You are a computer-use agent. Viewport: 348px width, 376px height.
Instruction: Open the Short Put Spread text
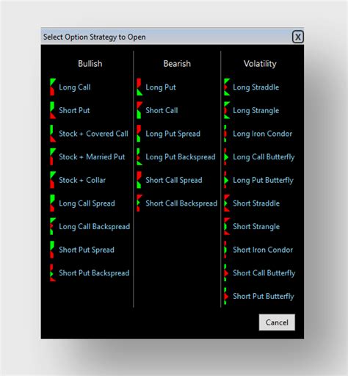point(87,250)
